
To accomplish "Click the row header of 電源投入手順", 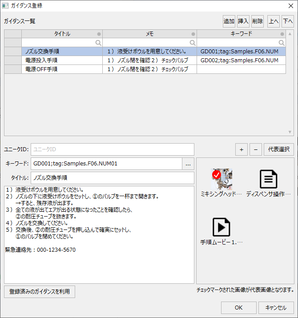I will (13, 60).
